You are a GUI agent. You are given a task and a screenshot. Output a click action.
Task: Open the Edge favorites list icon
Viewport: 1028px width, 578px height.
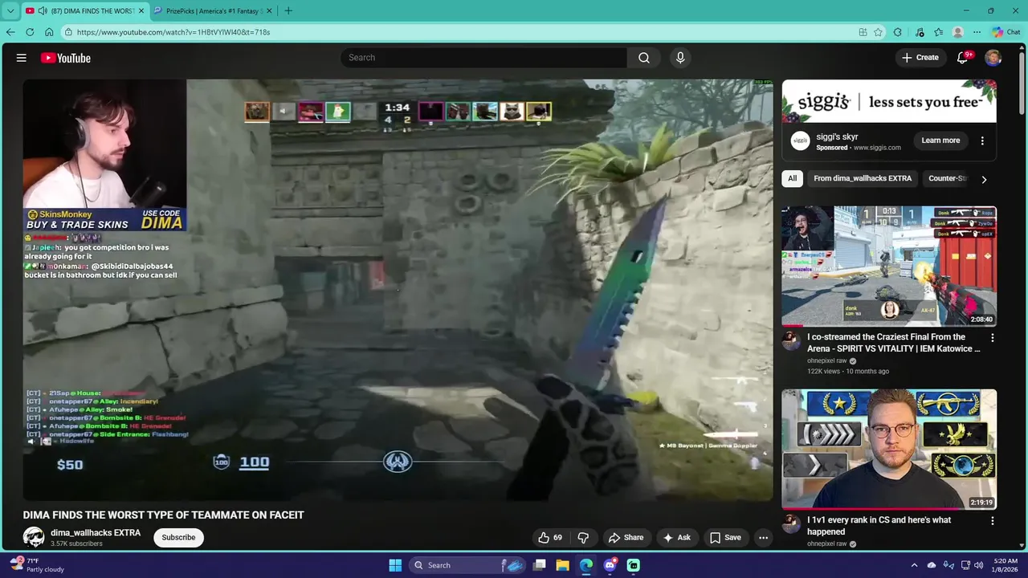938,32
